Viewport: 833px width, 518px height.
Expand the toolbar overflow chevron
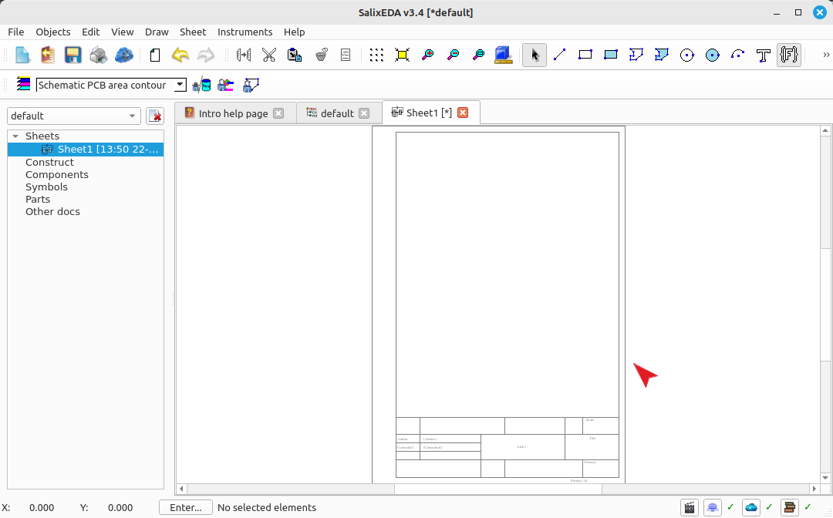(825, 55)
